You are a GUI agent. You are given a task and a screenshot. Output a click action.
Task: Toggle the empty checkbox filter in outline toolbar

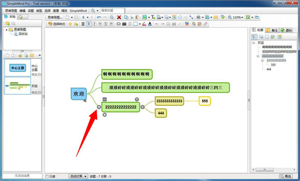(267, 36)
